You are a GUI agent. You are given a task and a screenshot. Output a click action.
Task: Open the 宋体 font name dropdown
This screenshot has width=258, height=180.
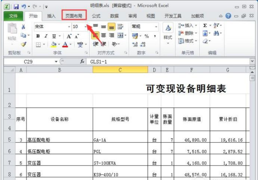click(69, 27)
